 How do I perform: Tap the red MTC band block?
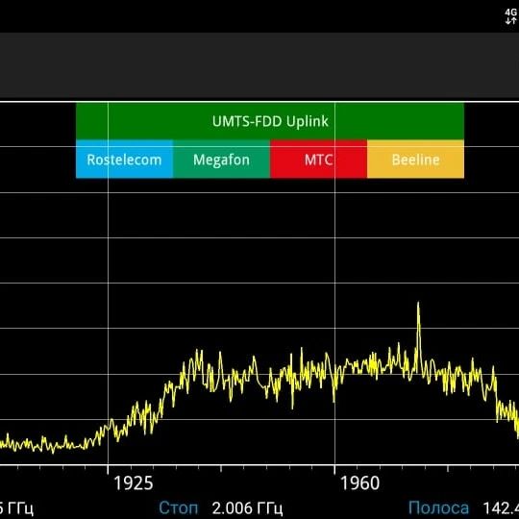point(318,160)
